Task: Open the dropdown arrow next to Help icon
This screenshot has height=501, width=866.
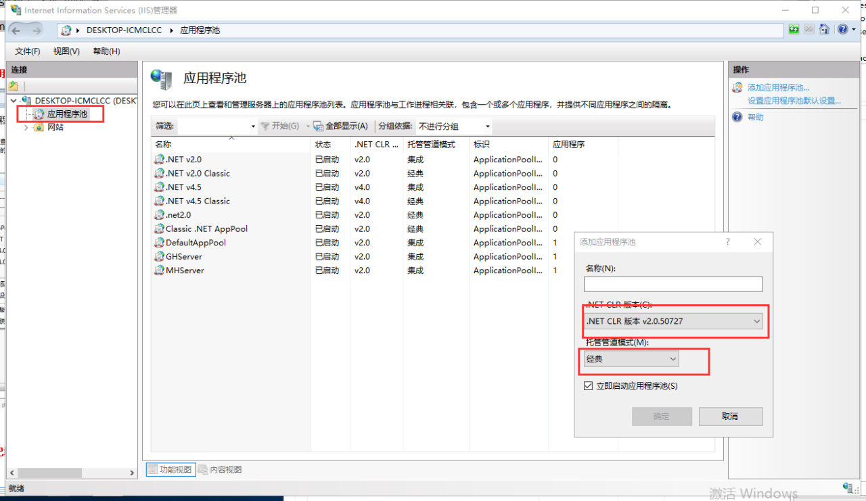Action: click(854, 30)
